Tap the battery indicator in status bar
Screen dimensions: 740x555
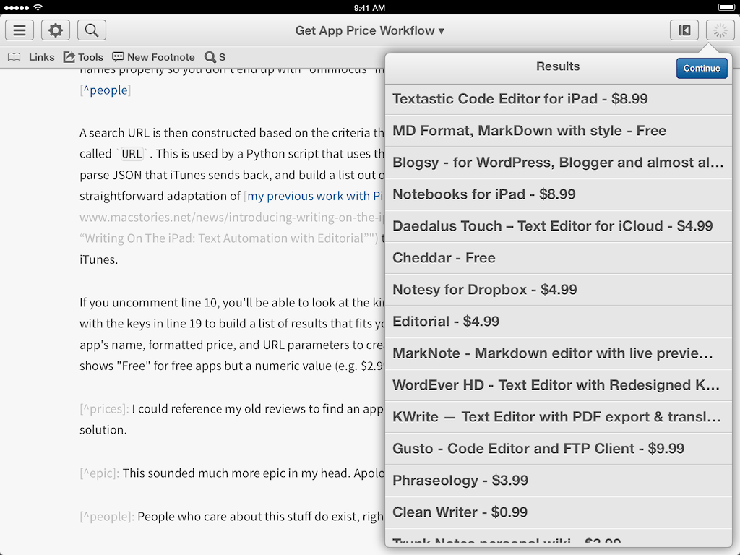726,7
